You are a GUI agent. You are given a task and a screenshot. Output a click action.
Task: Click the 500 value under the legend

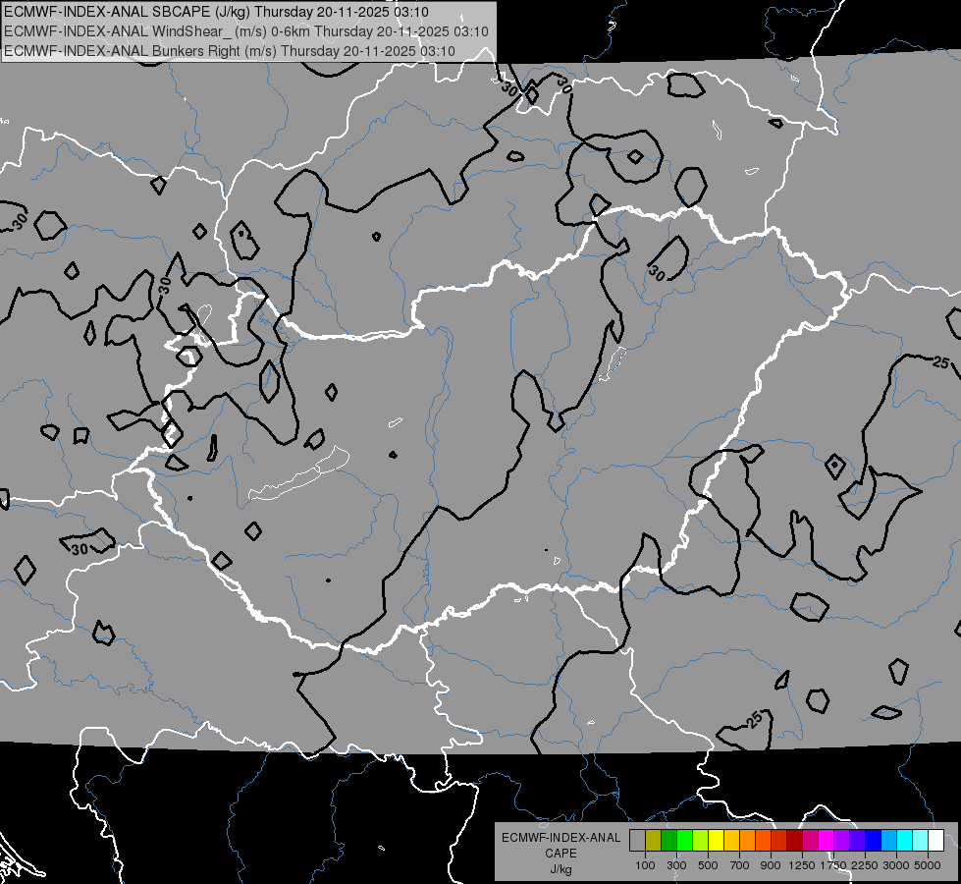point(708,865)
